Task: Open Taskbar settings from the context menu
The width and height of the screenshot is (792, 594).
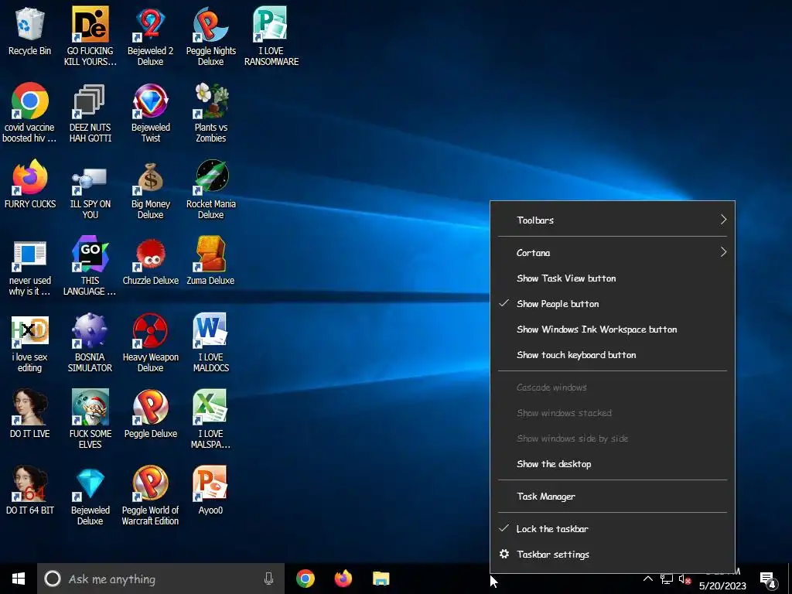Action: click(613, 555)
